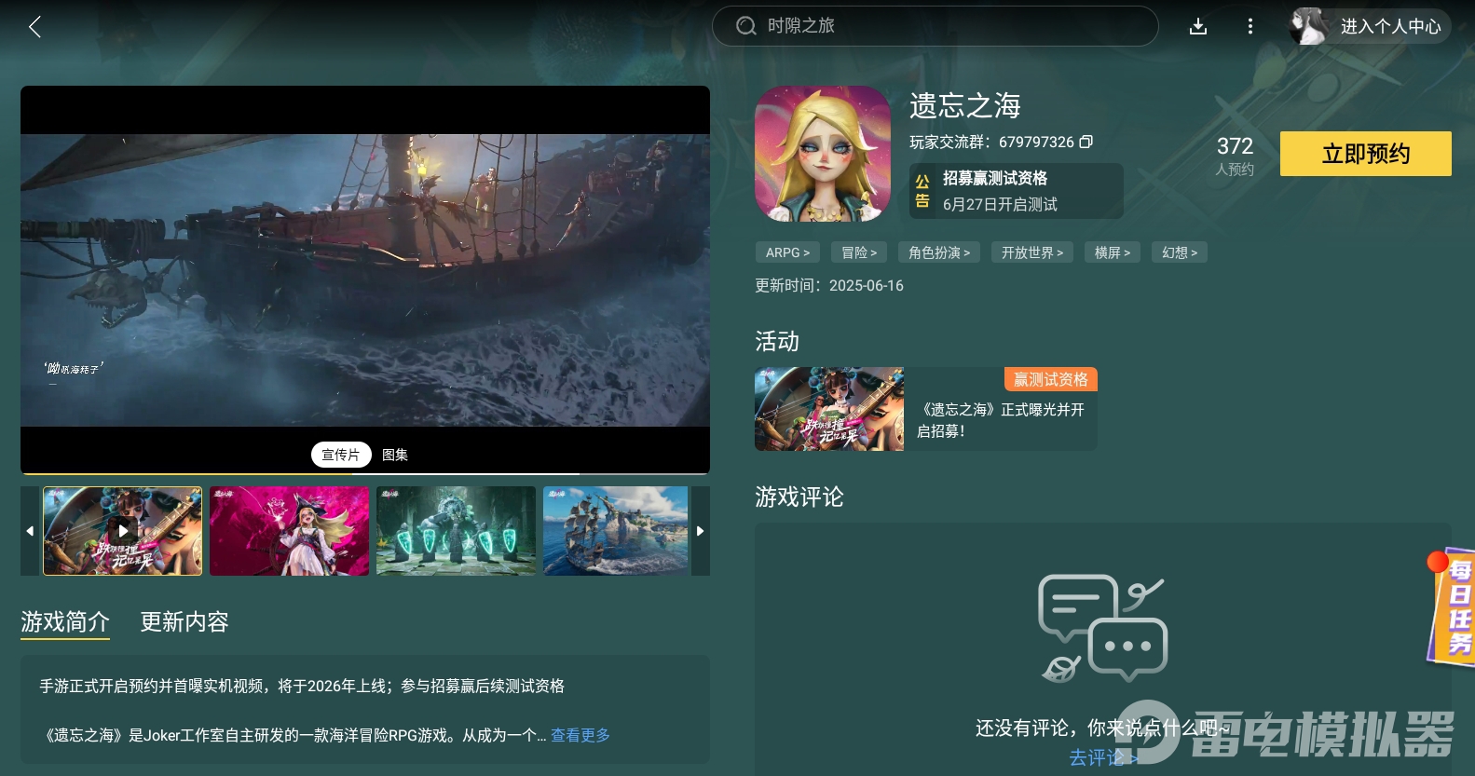1475x776 pixels.
Task: Click the 赢测试资格 orange badge
Action: point(1051,379)
